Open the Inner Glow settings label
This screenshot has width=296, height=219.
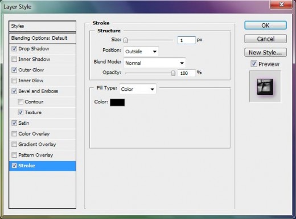click(31, 81)
